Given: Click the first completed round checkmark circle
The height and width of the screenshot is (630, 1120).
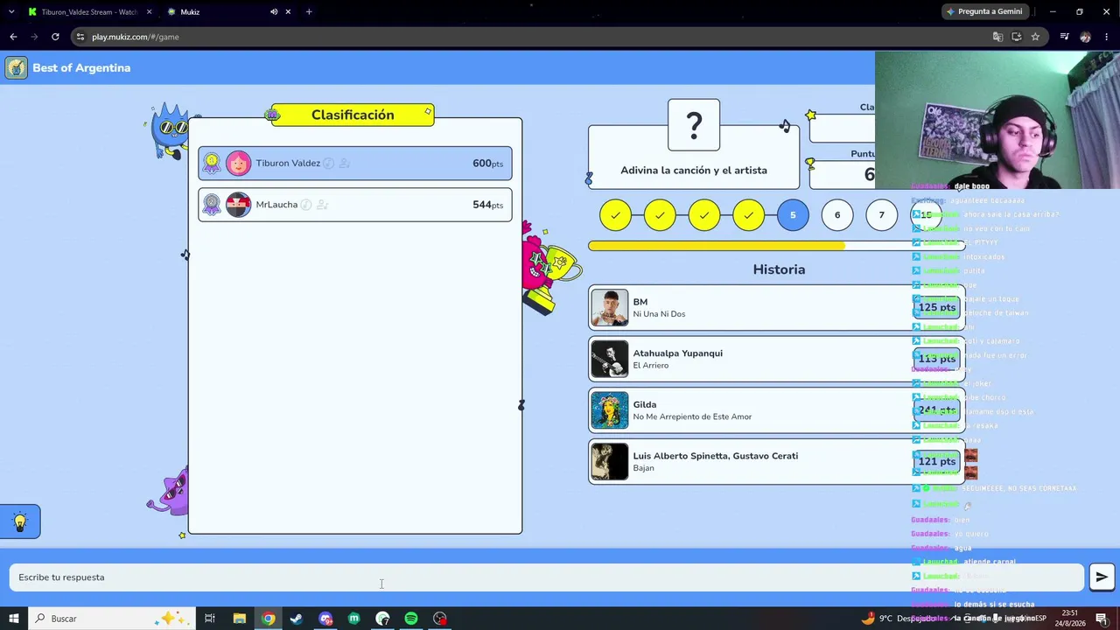Looking at the screenshot, I should [616, 215].
